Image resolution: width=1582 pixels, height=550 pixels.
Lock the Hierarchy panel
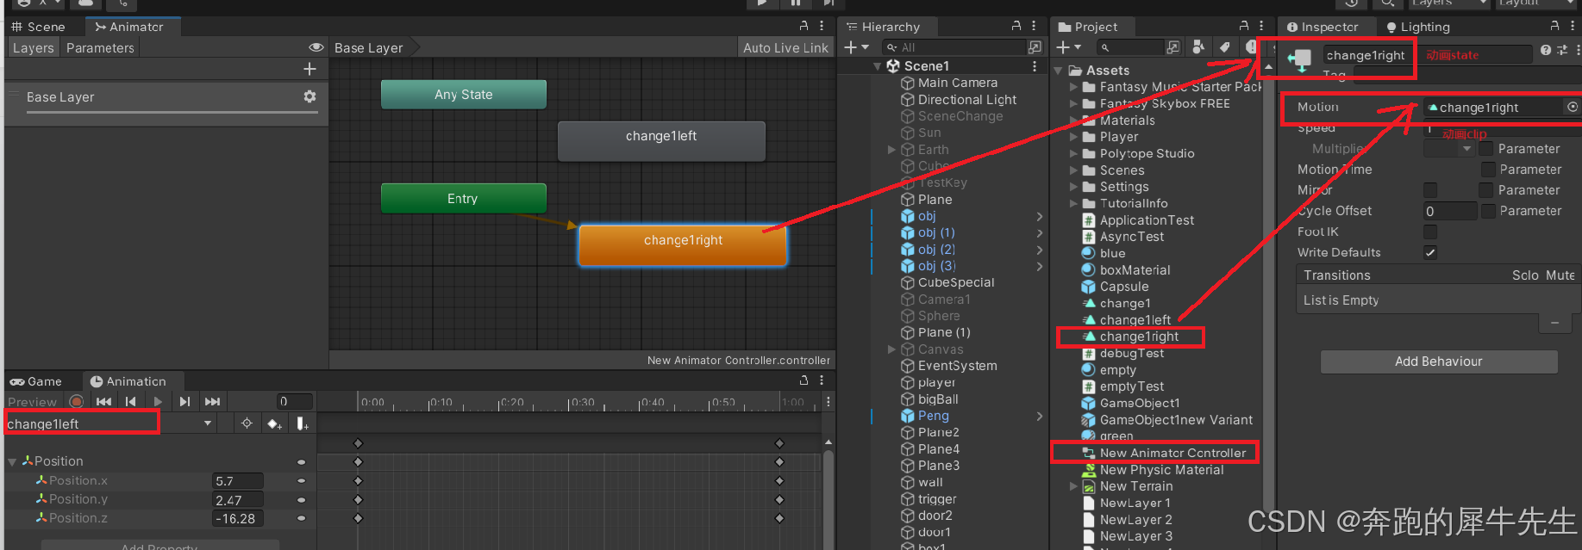[x=1016, y=26]
